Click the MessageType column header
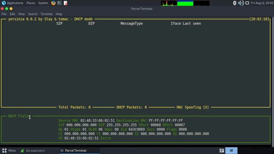This screenshot has height=154, width=274. click(x=131, y=24)
